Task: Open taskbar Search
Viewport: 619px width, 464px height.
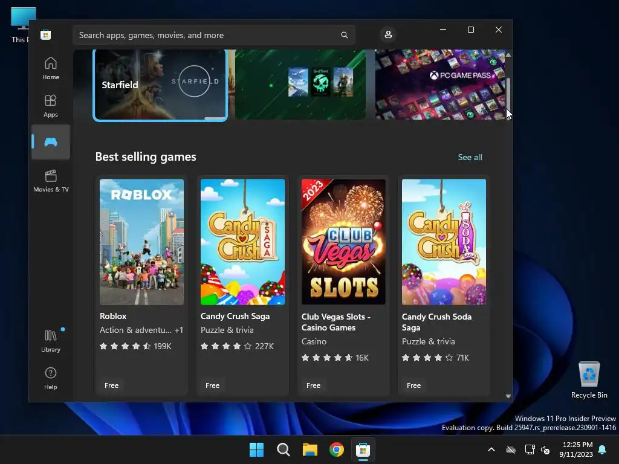Action: [x=283, y=449]
